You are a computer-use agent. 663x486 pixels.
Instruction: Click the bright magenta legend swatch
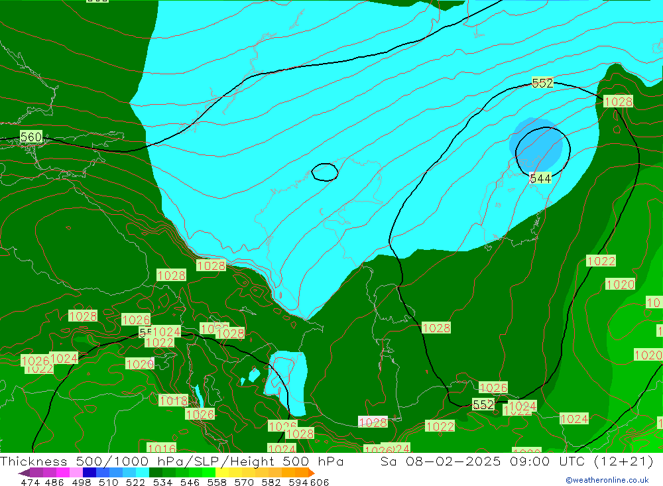63,473
